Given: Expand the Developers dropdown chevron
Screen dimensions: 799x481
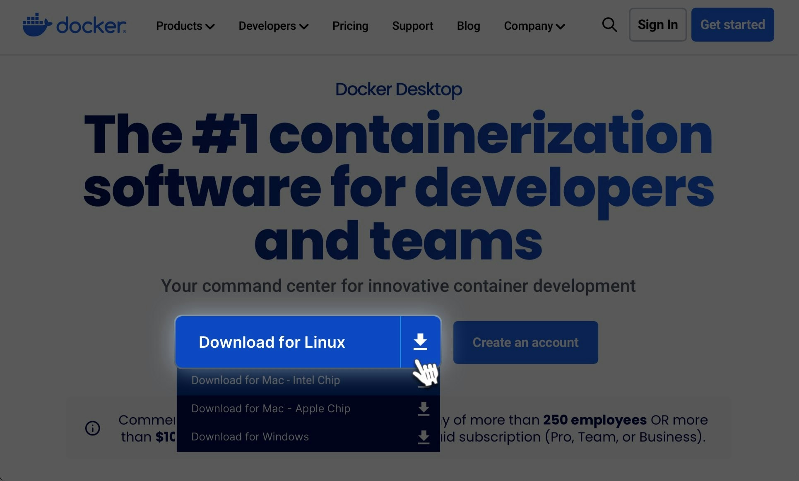Looking at the screenshot, I should coord(304,26).
